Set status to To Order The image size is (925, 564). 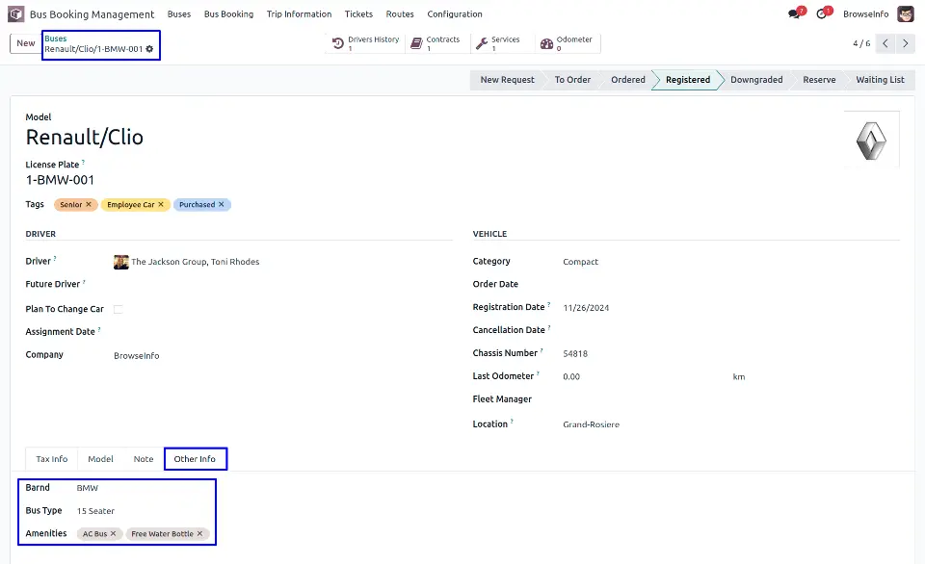pos(572,80)
